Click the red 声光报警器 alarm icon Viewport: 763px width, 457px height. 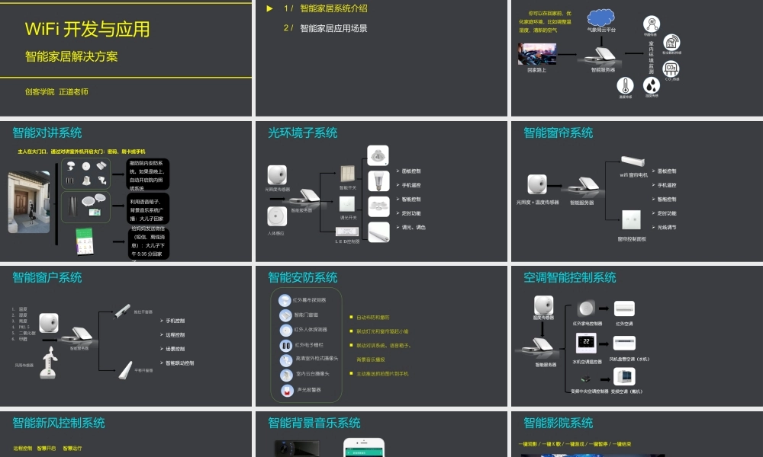point(286,390)
